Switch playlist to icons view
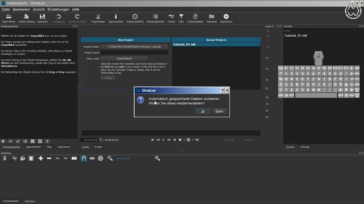Image resolution: width=364 pixels, height=204 pixels. (40, 141)
